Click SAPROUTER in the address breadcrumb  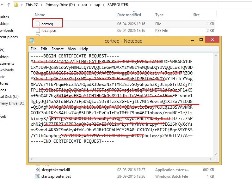pyautogui.click(x=118, y=5)
